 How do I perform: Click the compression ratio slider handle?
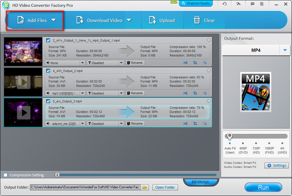point(57,175)
